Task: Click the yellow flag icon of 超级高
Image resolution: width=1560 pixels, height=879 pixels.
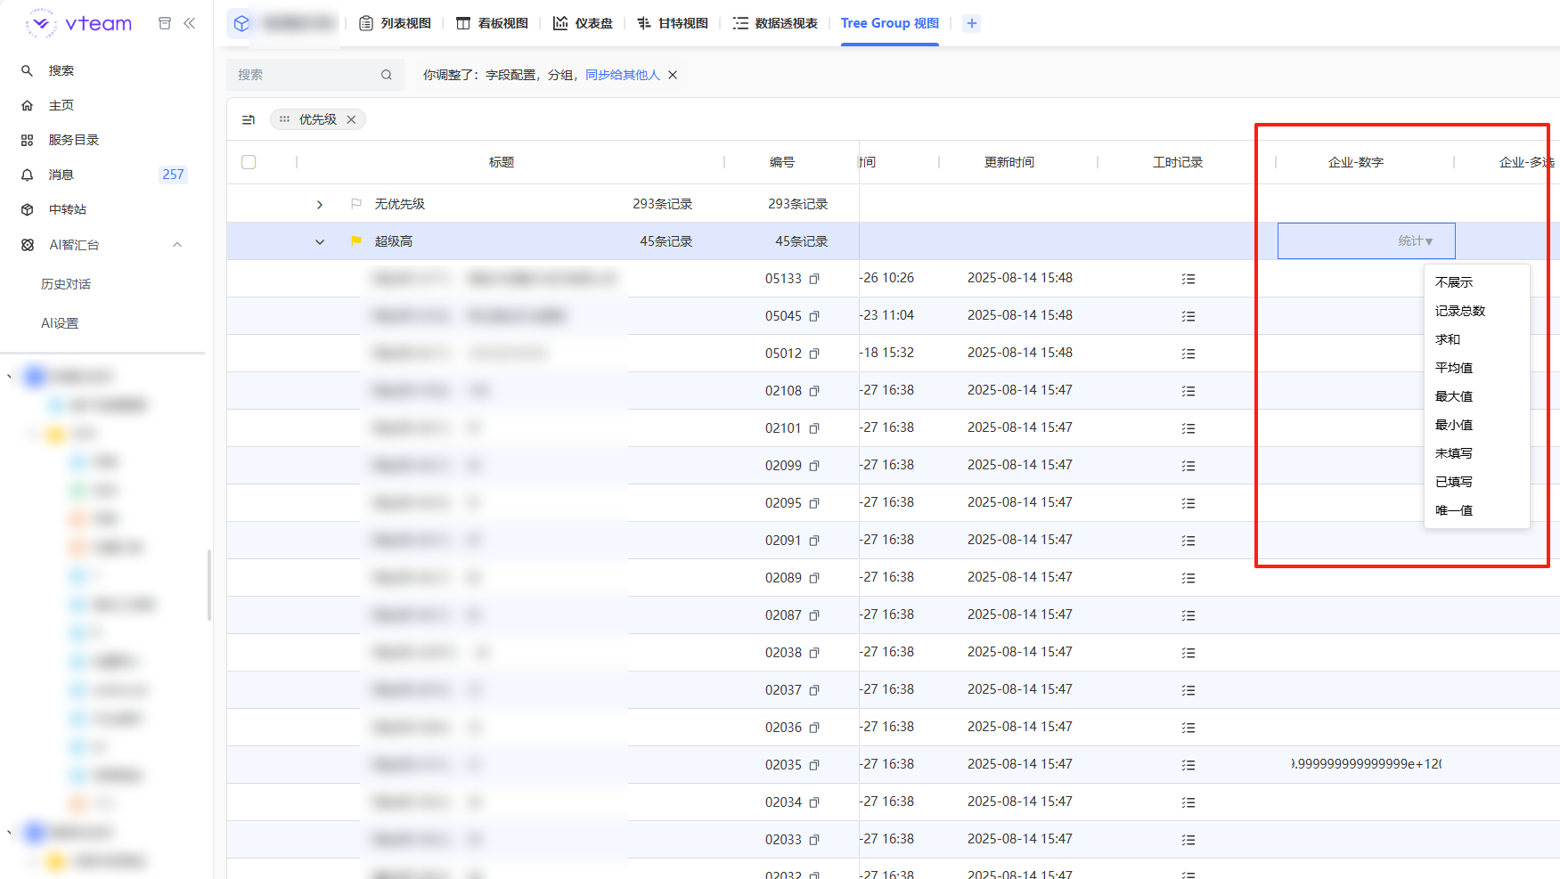Action: click(x=356, y=240)
